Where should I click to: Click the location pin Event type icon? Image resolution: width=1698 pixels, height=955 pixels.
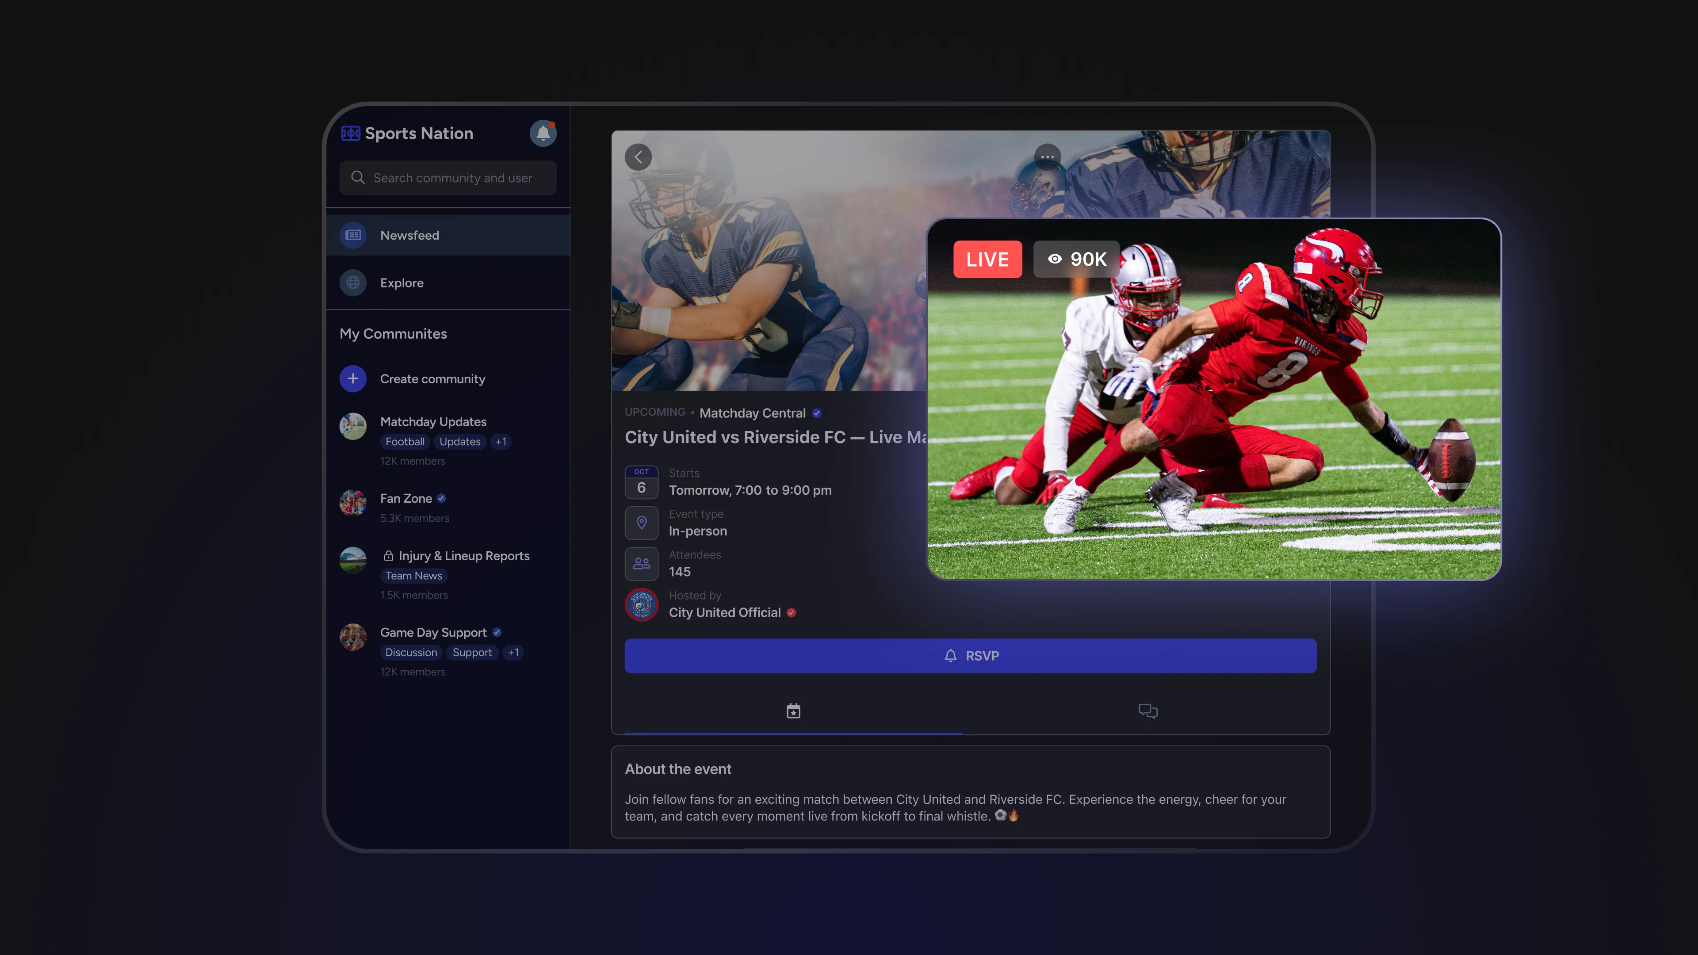641,523
